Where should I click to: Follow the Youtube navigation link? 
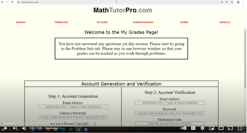coord(184,22)
